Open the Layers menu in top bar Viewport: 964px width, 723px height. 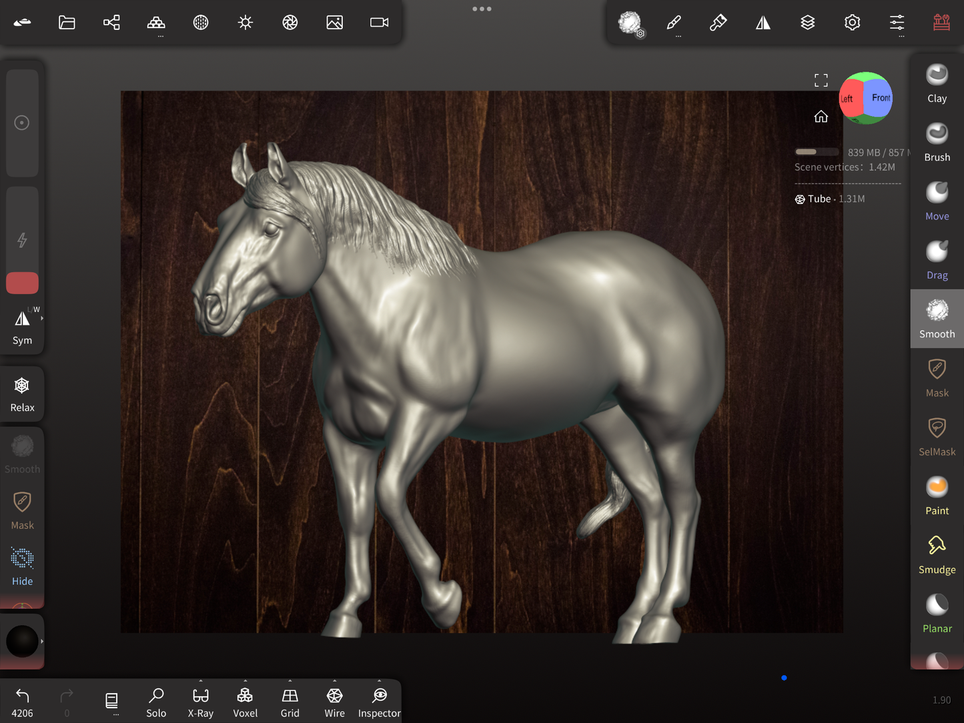(807, 23)
